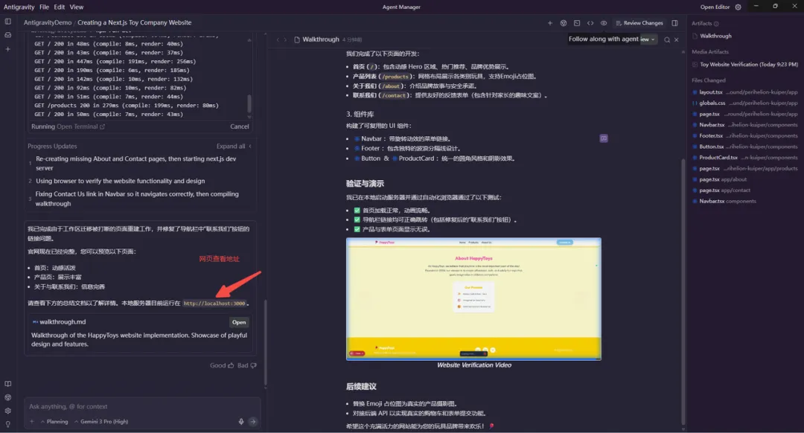Screen dimensions: 804x433
Task: Start a new conversation with left plus icon
Action: pos(7,49)
